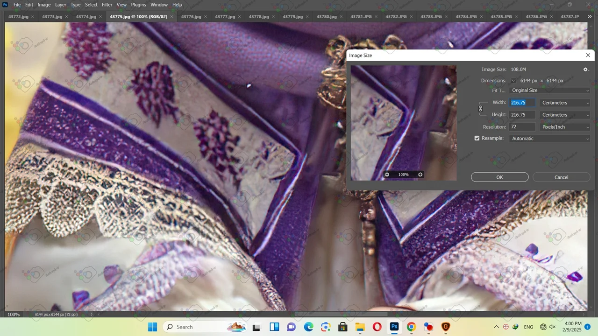Screen dimensions: 598x336
Task: Uncheck the Resample checkbox
Action: (477, 139)
